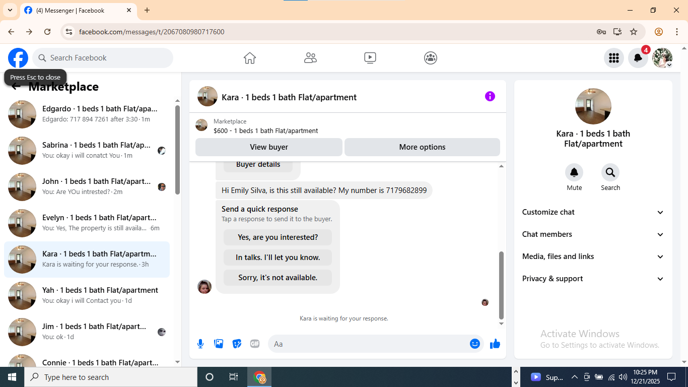Screen dimensions: 688x387
Task: Open volume control in system tray
Action: [x=623, y=377]
